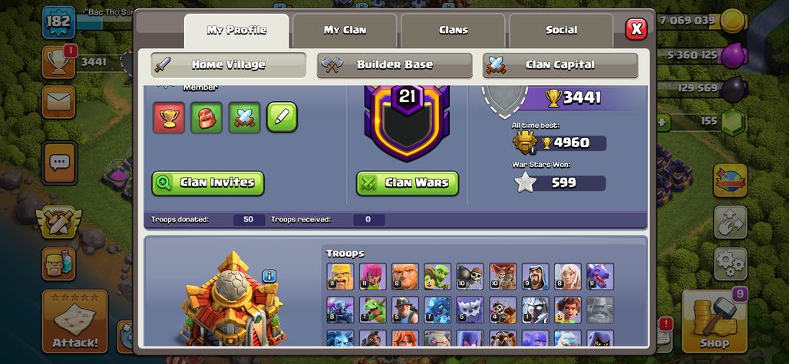The image size is (789, 364).
Task: Click the level 21 clan badge
Action: (407, 123)
